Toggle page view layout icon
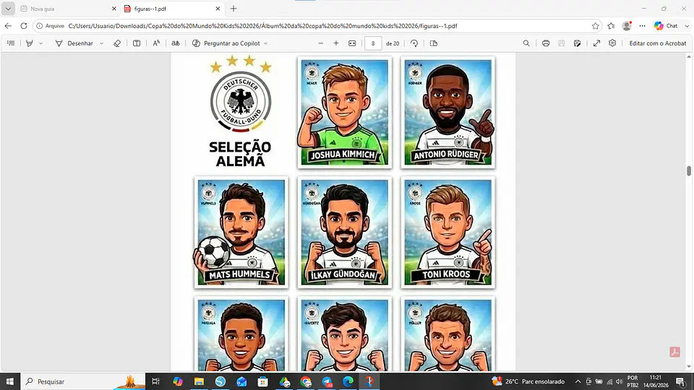The width and height of the screenshot is (694, 390). (x=434, y=43)
